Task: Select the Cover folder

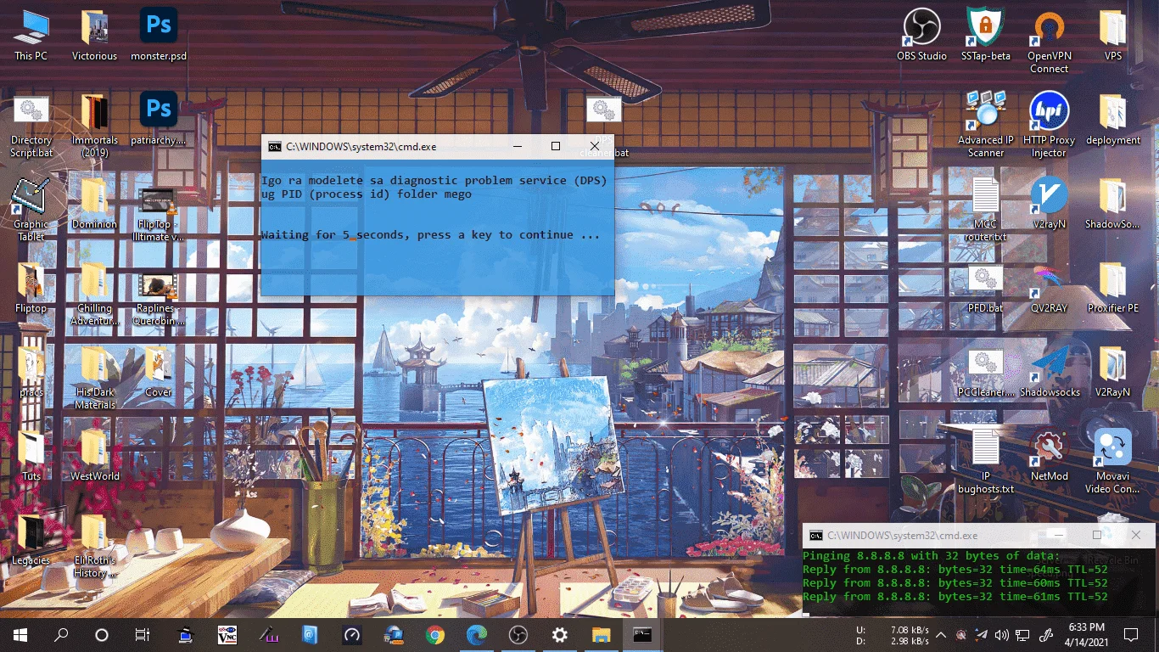Action: point(159,372)
